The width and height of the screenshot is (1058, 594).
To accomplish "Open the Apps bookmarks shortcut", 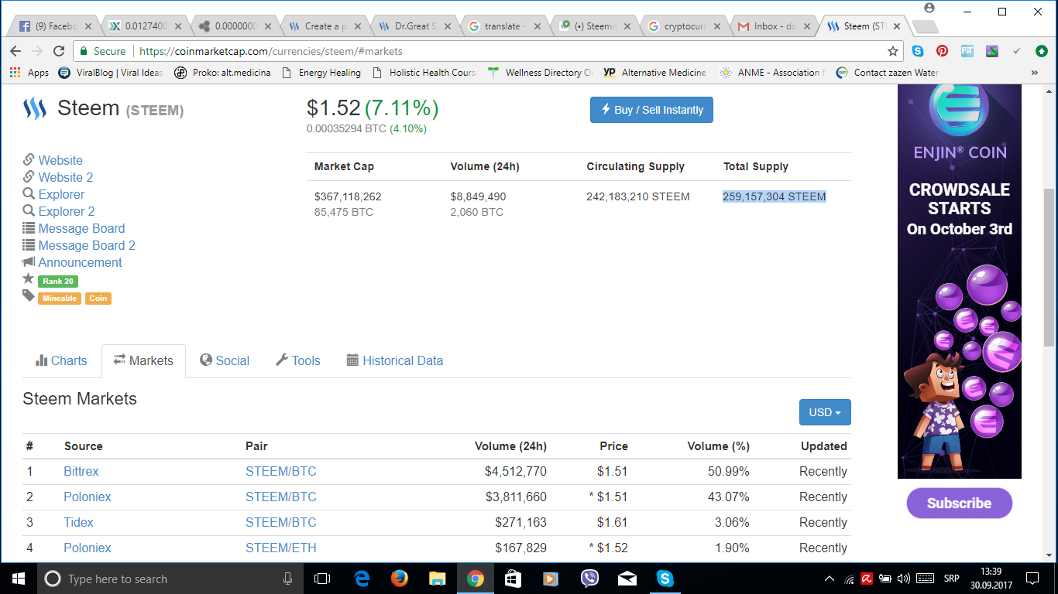I will click(x=29, y=73).
